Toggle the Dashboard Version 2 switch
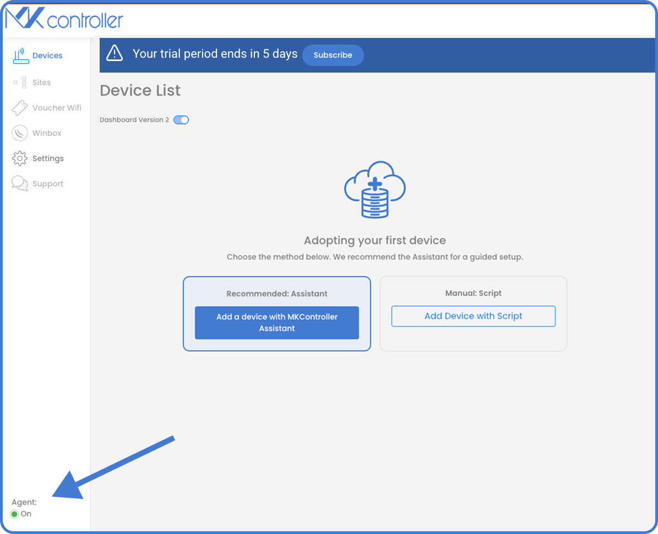 click(x=181, y=120)
